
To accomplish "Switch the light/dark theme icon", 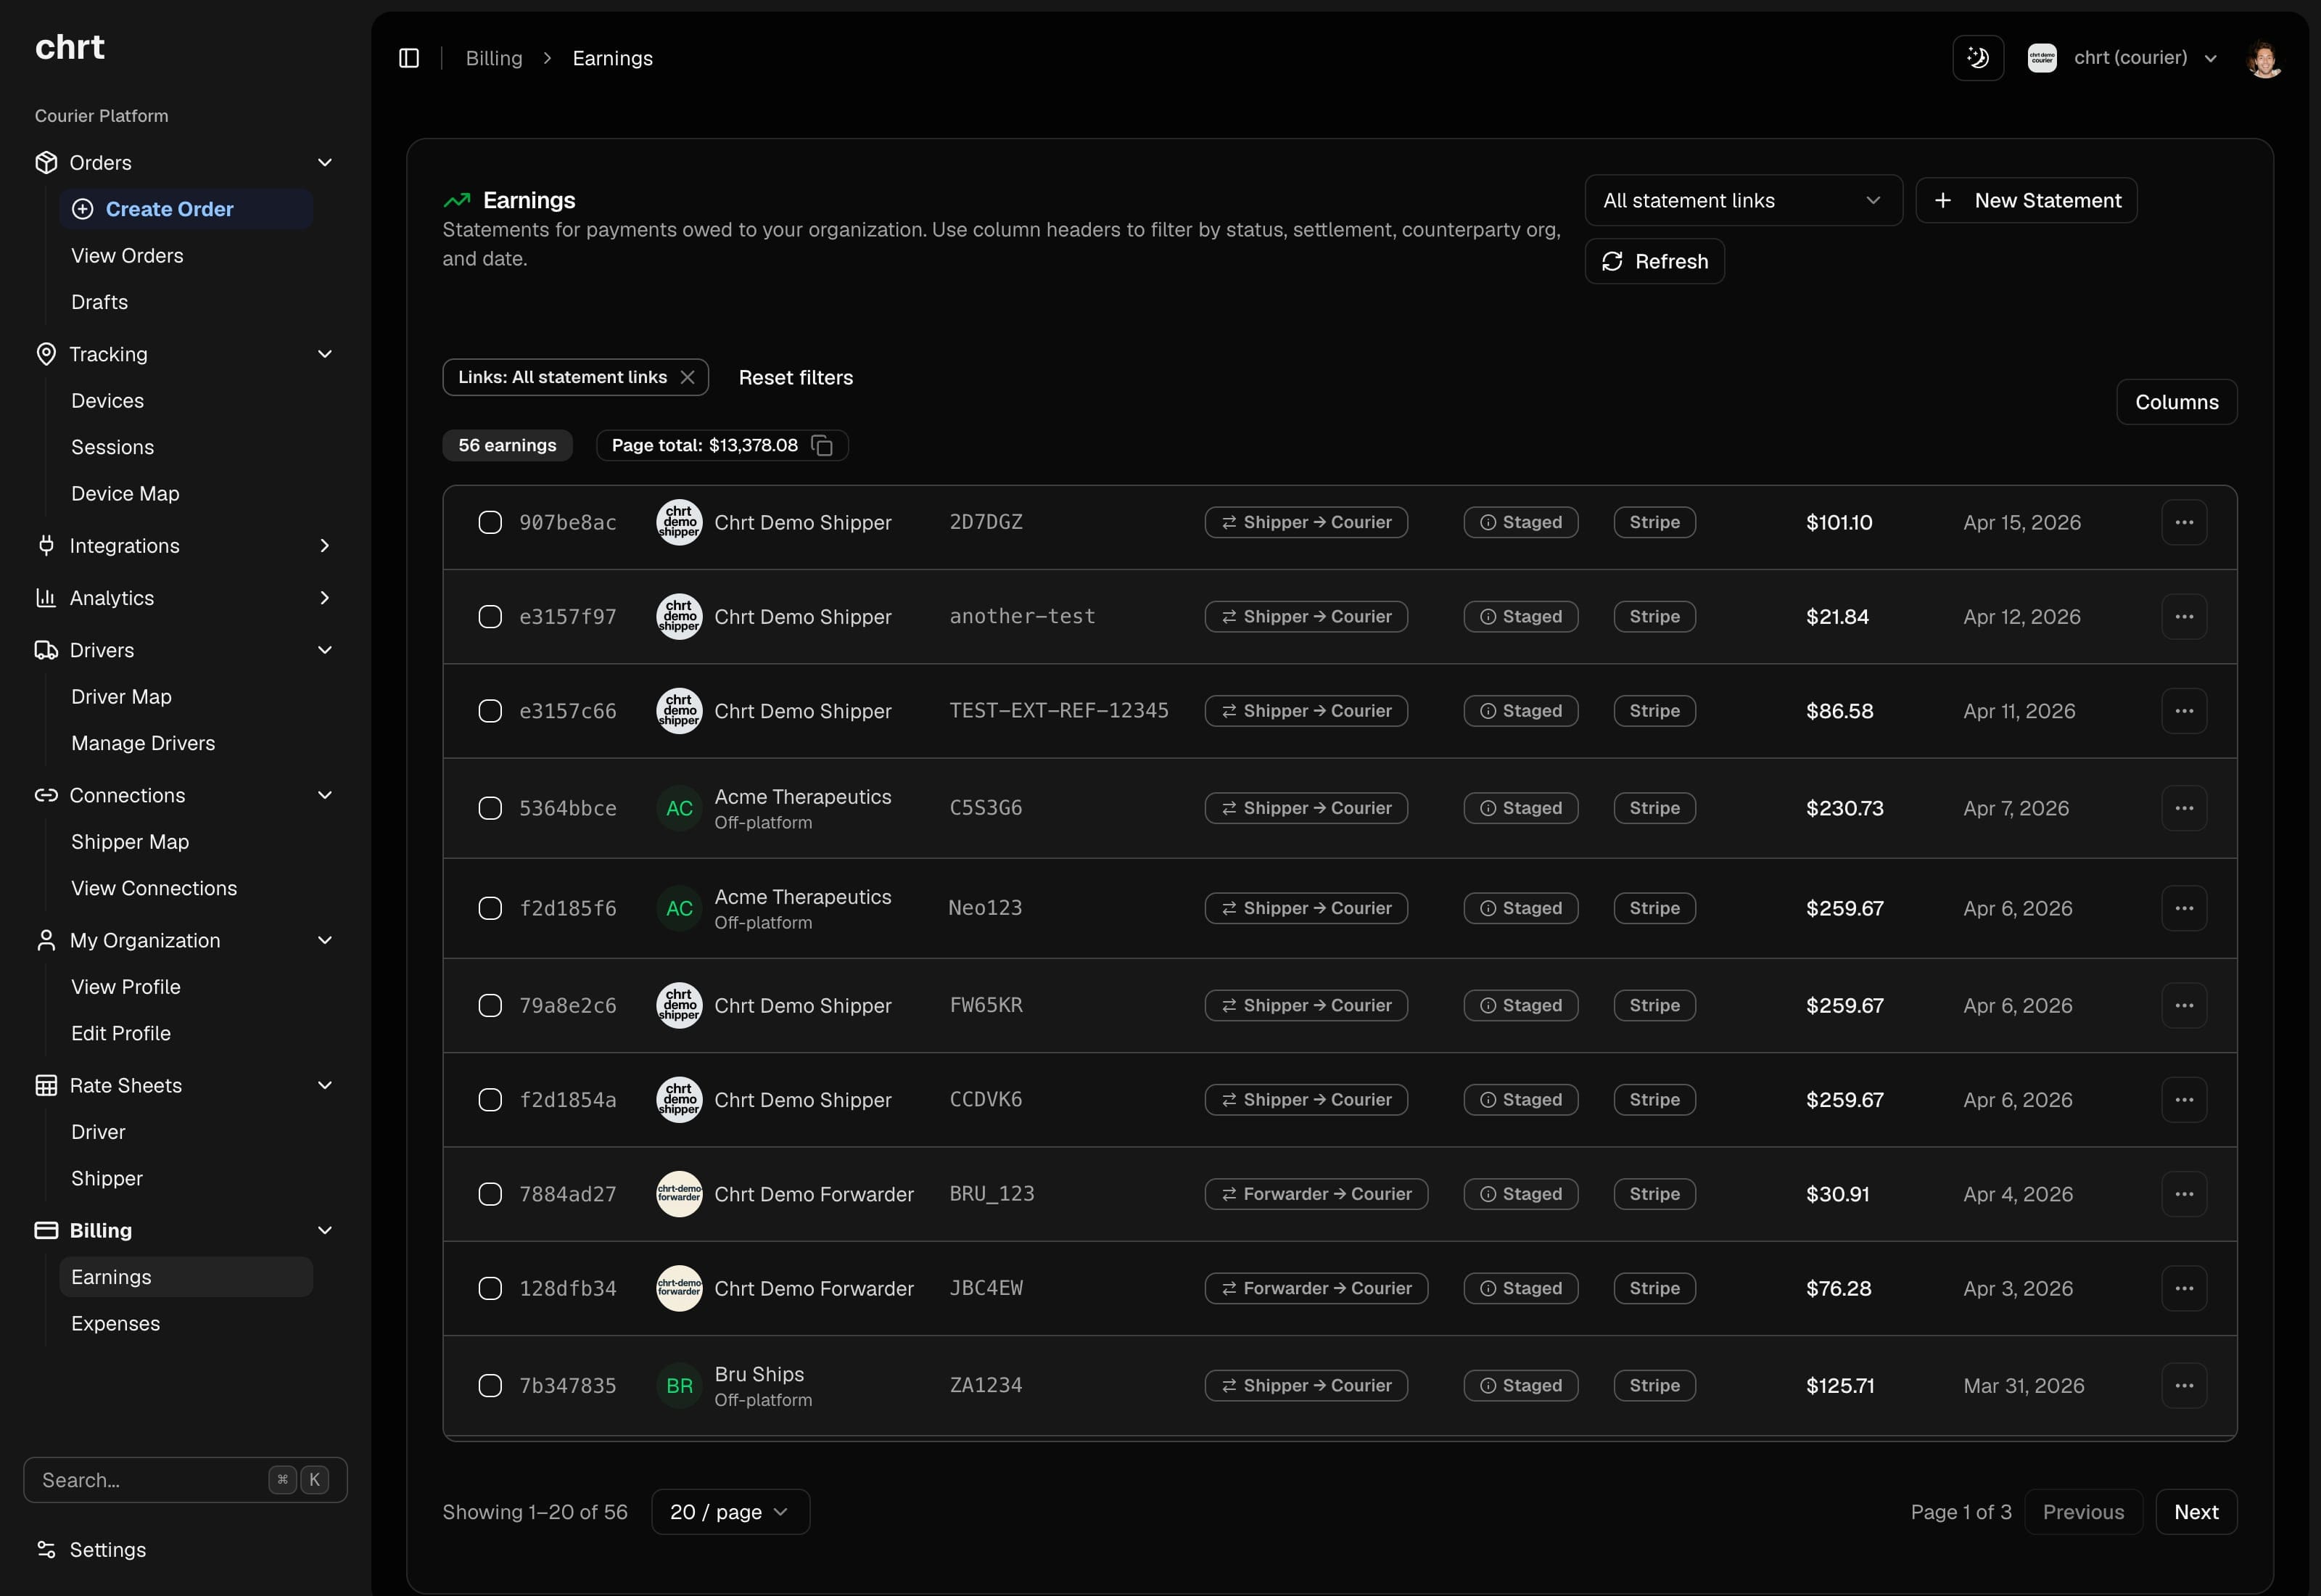I will tap(1977, 58).
